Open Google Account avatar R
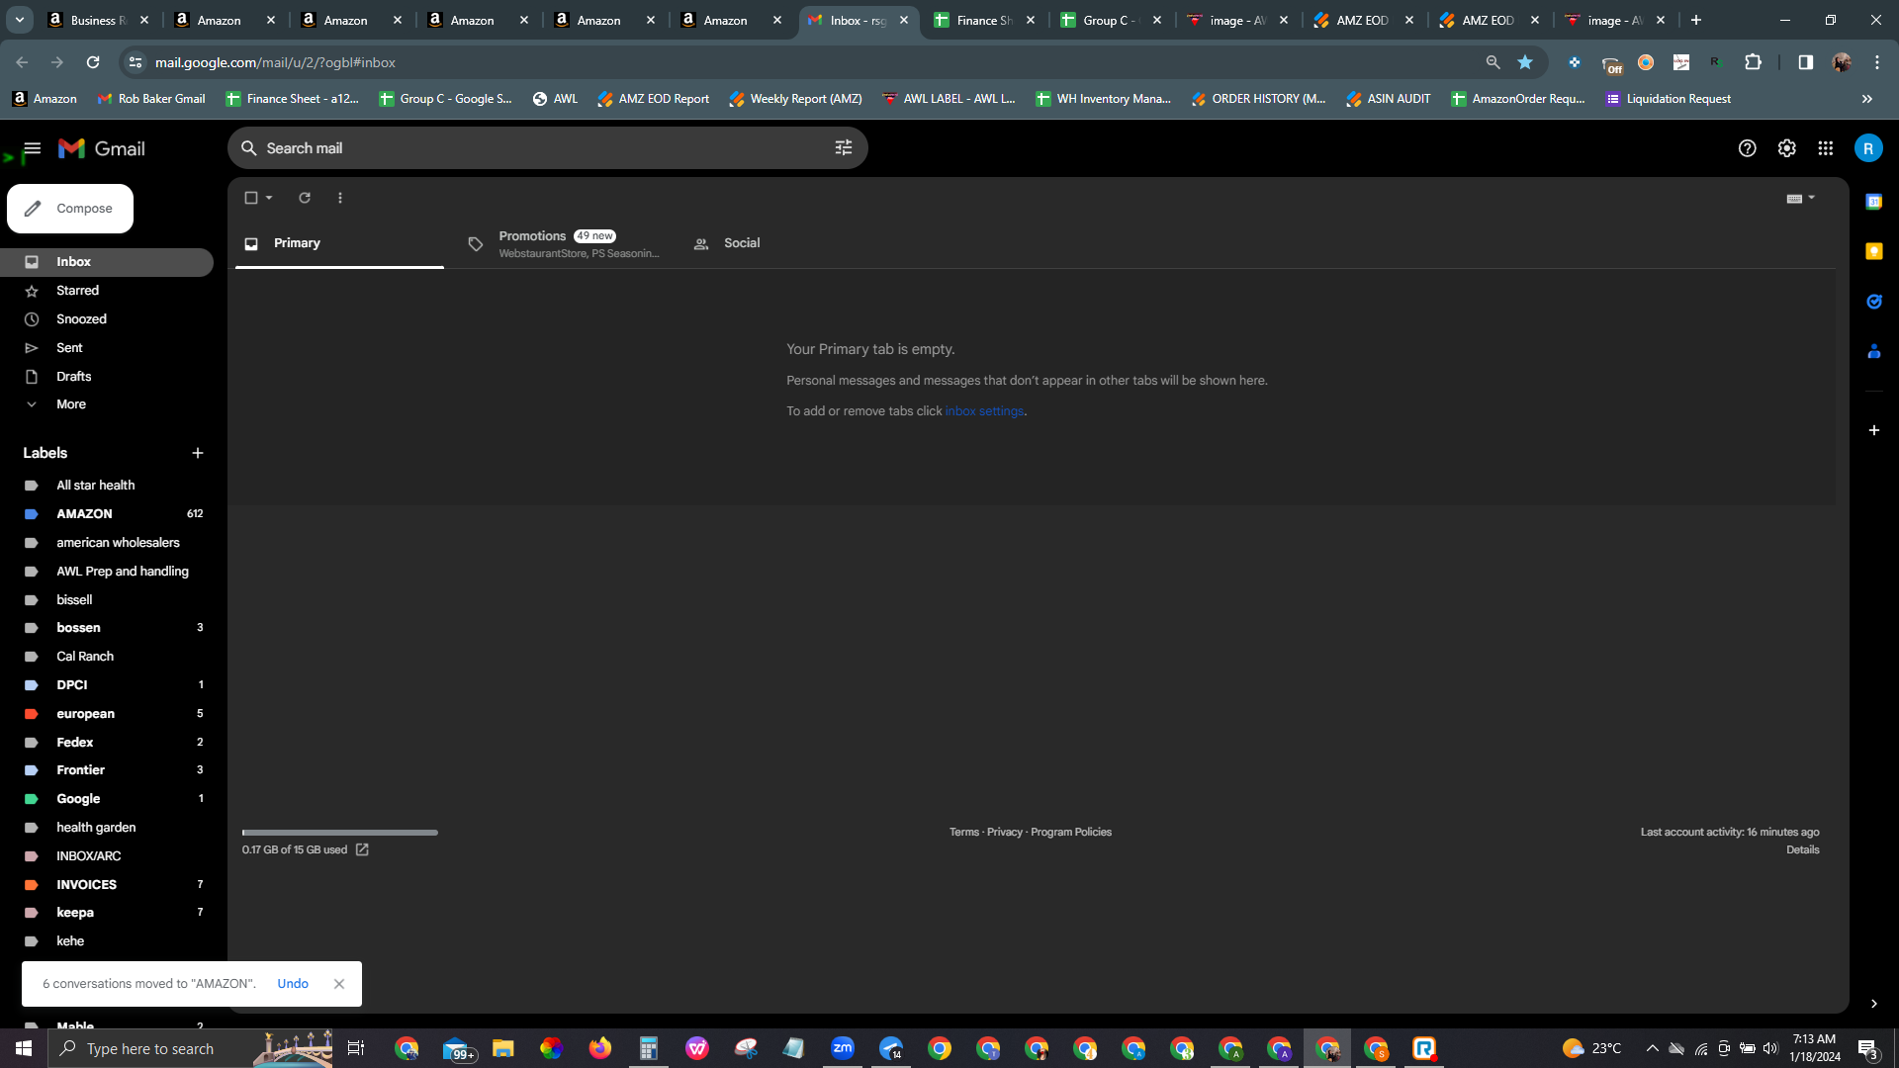Viewport: 1899px width, 1068px height. (1868, 148)
